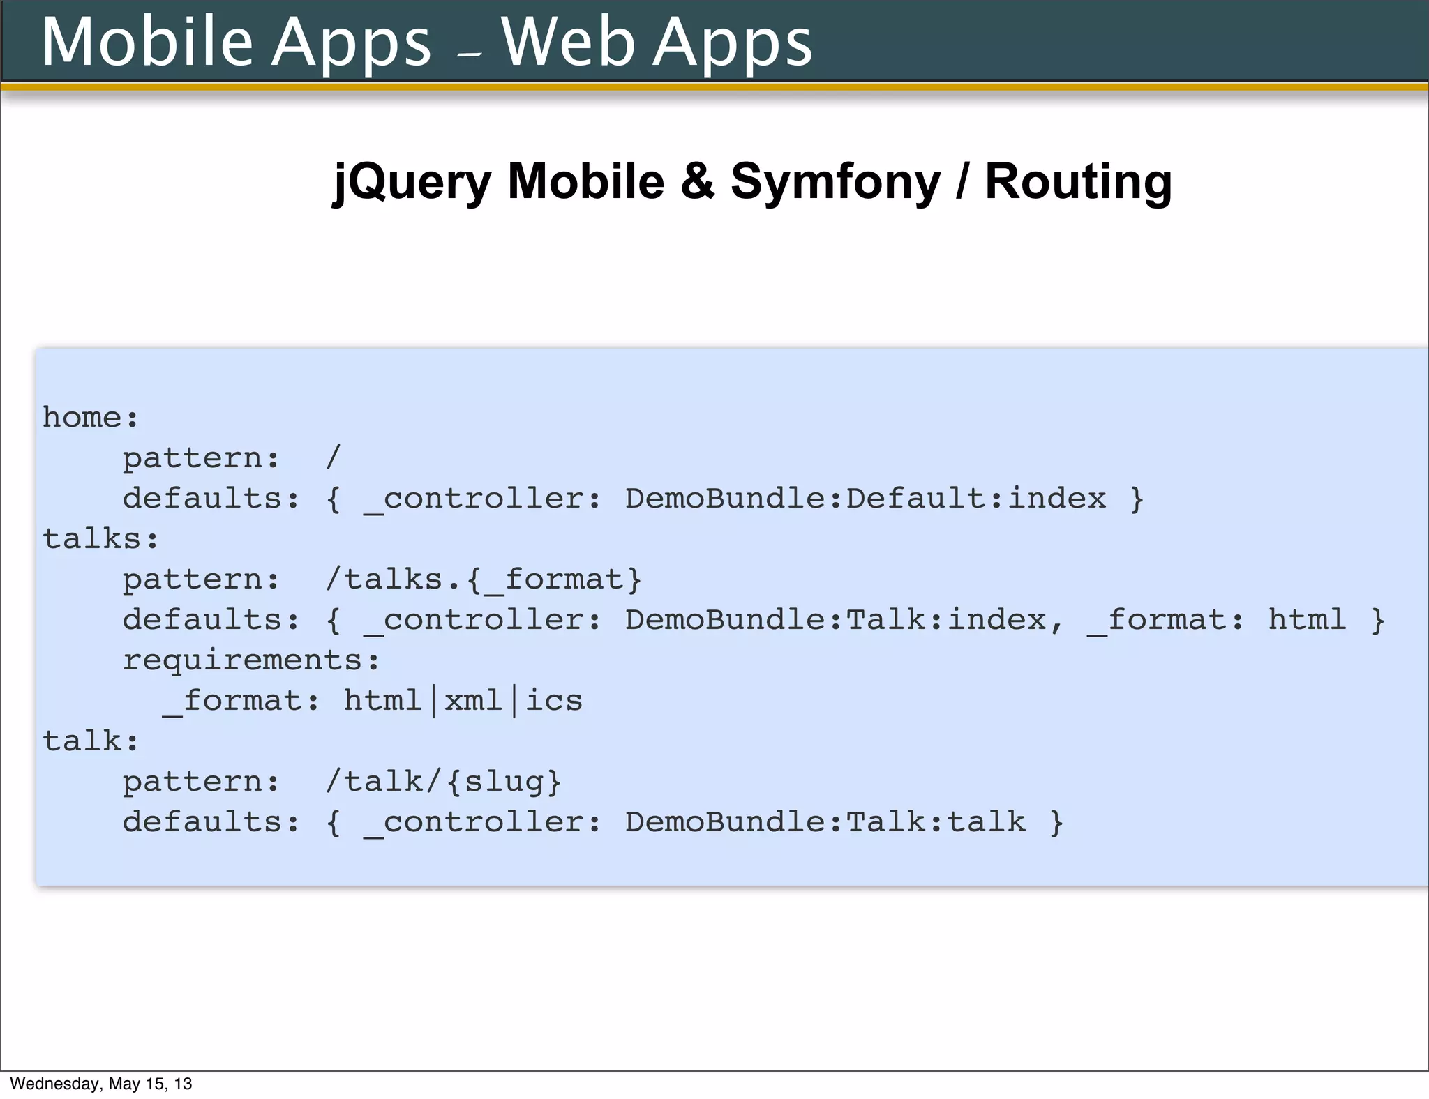Click the '/talk/{slug}' pattern text
The height and width of the screenshot is (1099, 1429).
pyautogui.click(x=443, y=782)
